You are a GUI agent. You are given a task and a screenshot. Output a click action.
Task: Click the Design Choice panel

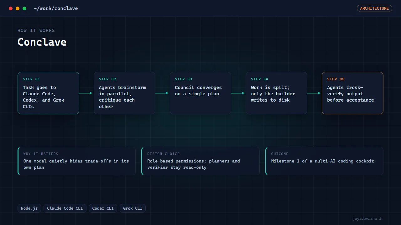tap(200, 161)
